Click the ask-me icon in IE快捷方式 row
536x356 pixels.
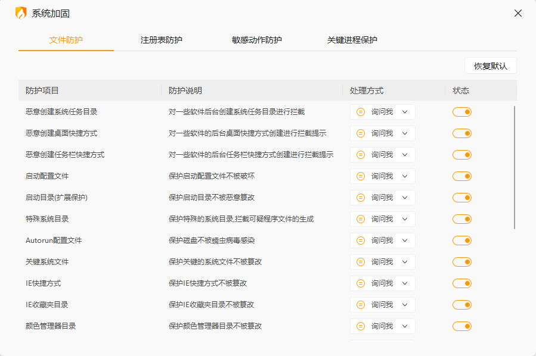(x=361, y=283)
